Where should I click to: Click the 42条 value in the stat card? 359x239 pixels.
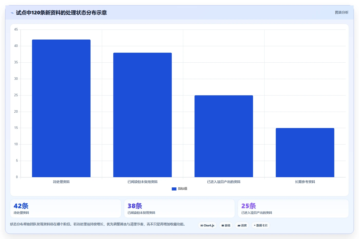[x=21, y=206]
